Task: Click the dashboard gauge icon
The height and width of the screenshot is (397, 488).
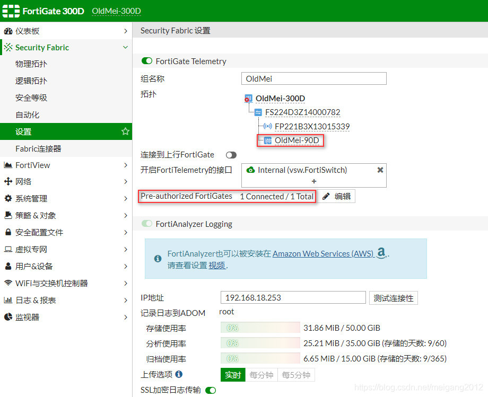Action: [8, 31]
